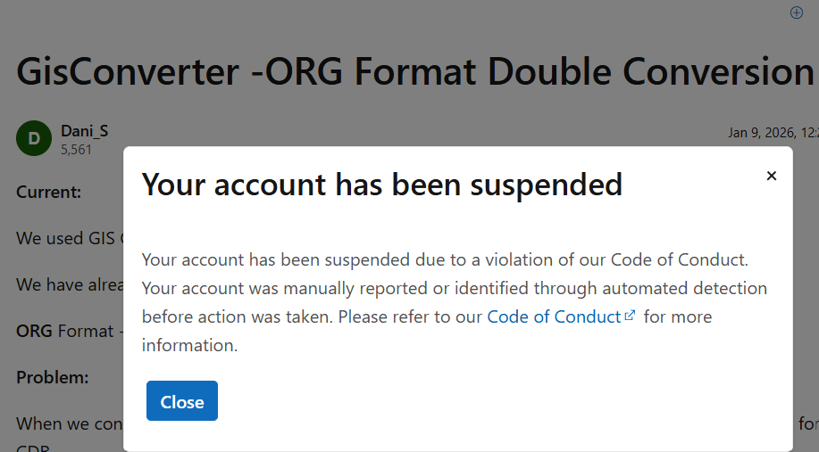
Task: Click the external link icon beside Code of Conduct
Action: (631, 316)
